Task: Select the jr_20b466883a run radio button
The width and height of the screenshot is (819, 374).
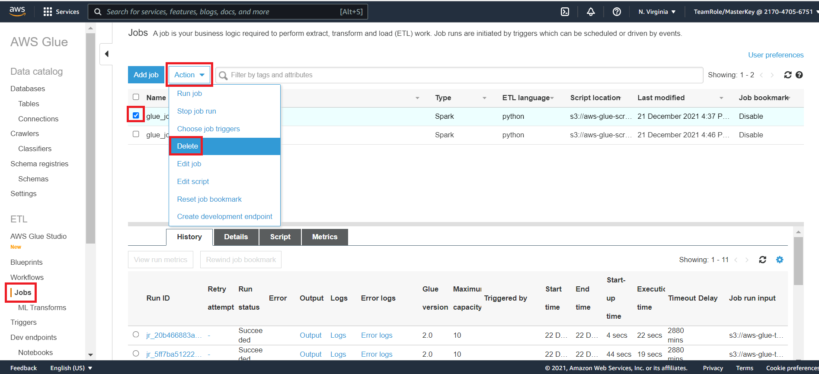Action: pos(136,334)
